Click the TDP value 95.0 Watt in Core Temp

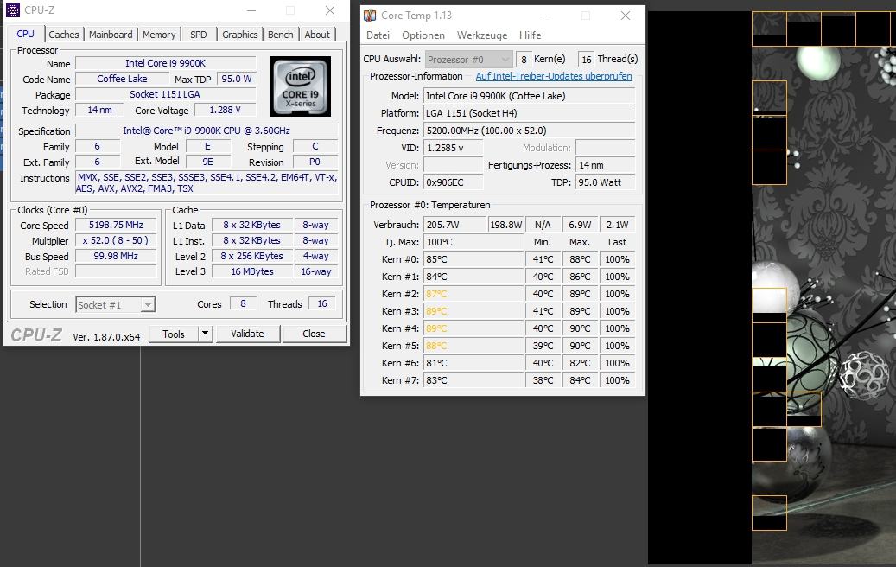point(605,182)
